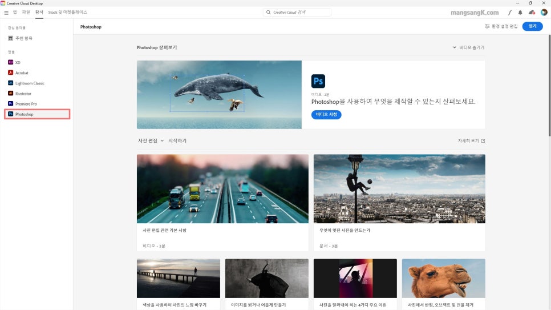Image resolution: width=551 pixels, height=310 pixels.
Task: Click the Acrobat app icon
Action: click(x=10, y=73)
